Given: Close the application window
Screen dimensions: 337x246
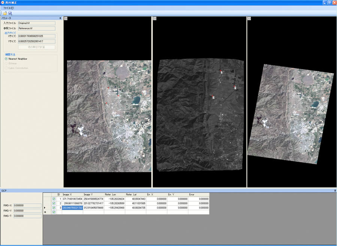Looking at the screenshot, I should (x=334, y=3).
